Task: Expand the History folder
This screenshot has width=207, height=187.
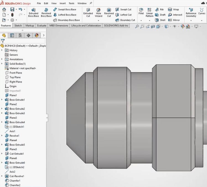Action: (x=2, y=50)
